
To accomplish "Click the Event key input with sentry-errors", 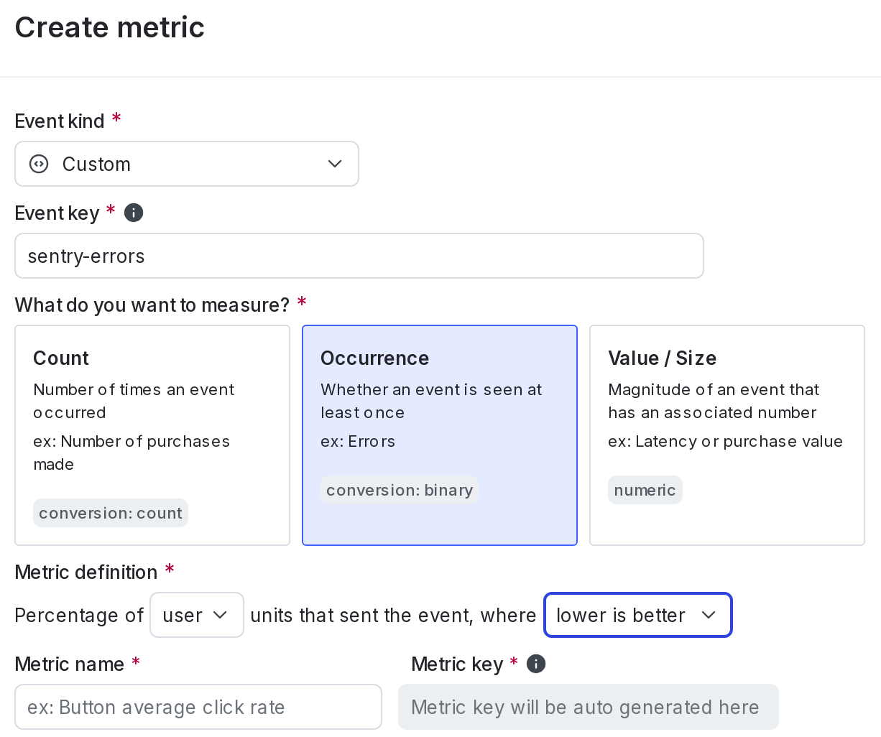I will tap(359, 256).
